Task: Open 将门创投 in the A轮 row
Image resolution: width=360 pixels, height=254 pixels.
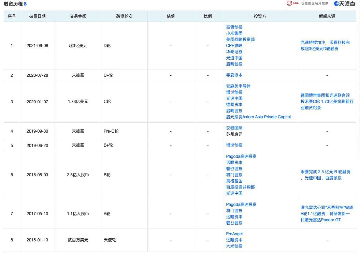Action: (x=234, y=211)
